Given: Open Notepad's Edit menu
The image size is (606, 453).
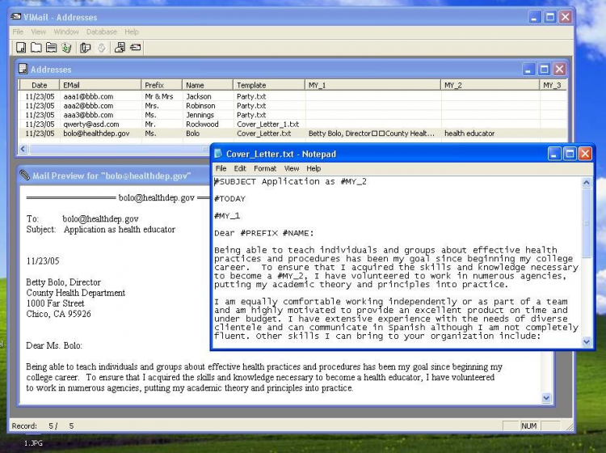Looking at the screenshot, I should pos(240,168).
